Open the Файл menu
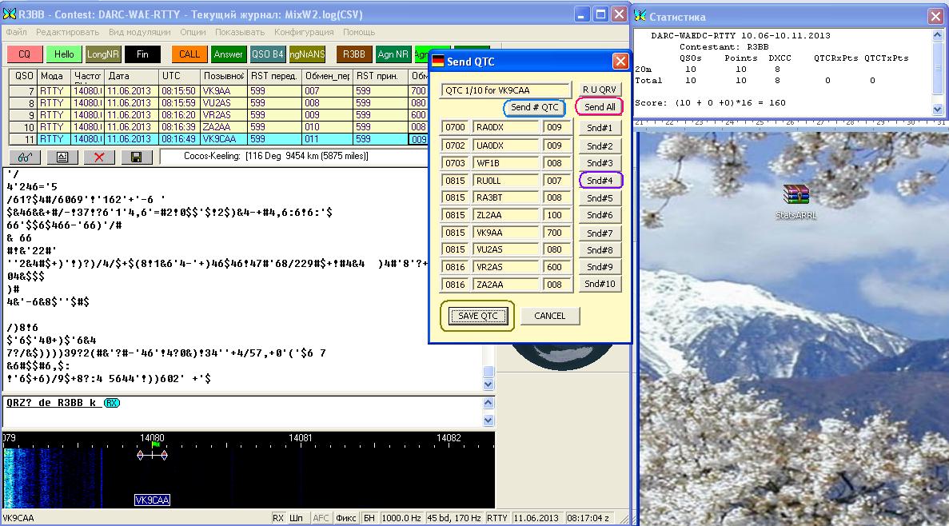This screenshot has height=526, width=949. coord(16,32)
